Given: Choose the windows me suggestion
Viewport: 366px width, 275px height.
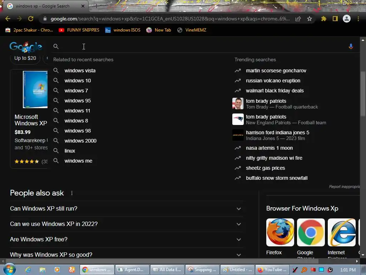Looking at the screenshot, I should (78, 161).
